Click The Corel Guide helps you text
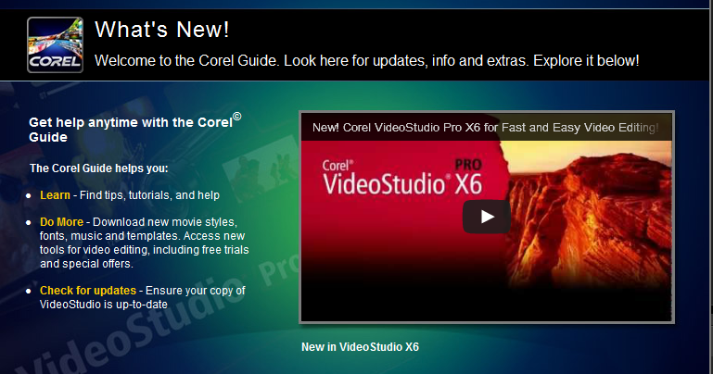This screenshot has width=713, height=374. 98,168
